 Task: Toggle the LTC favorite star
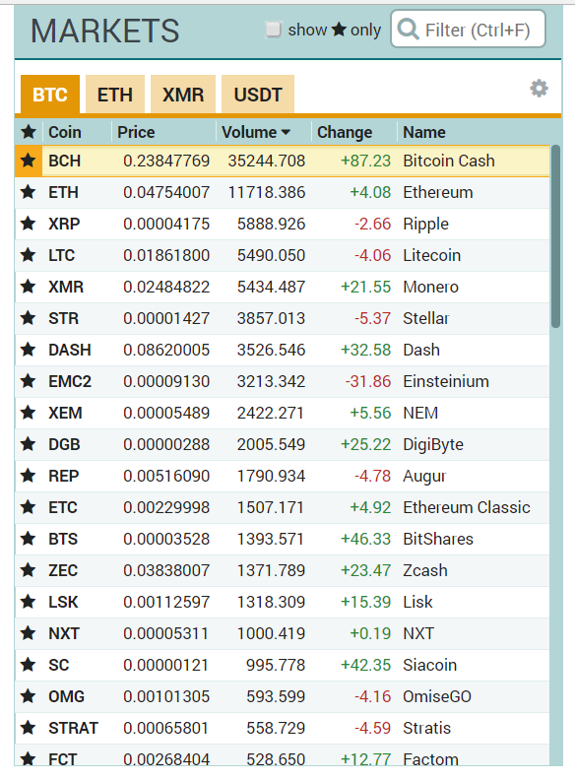click(29, 255)
